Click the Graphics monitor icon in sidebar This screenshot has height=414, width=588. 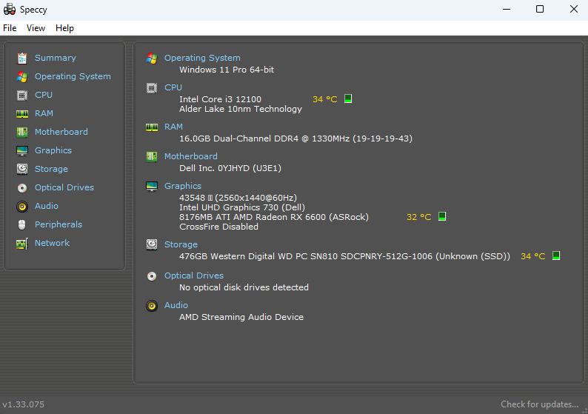click(x=22, y=151)
